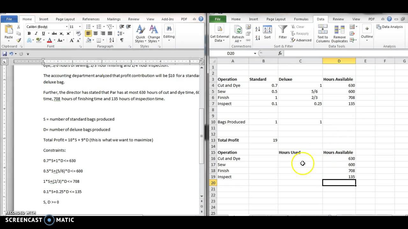
Task: Open Excel Help question mark icon
Action: pos(389,19)
